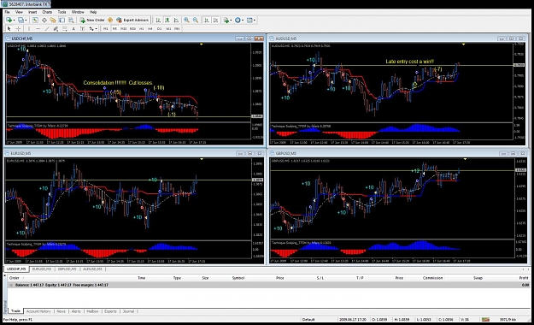Toggle the Auto Scroll chart icon
Viewport: 534px width, 325px height.
(x=207, y=21)
